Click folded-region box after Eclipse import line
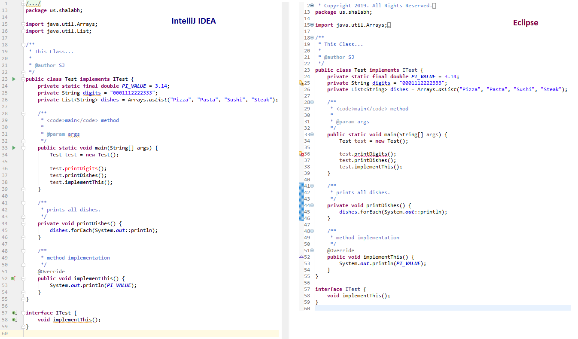Screen dimensions: 578x339 [x=389, y=25]
